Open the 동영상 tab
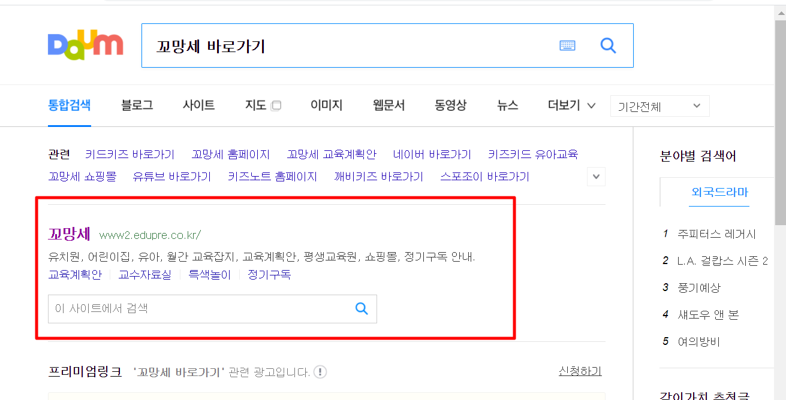This screenshot has height=400, width=786. tap(450, 105)
